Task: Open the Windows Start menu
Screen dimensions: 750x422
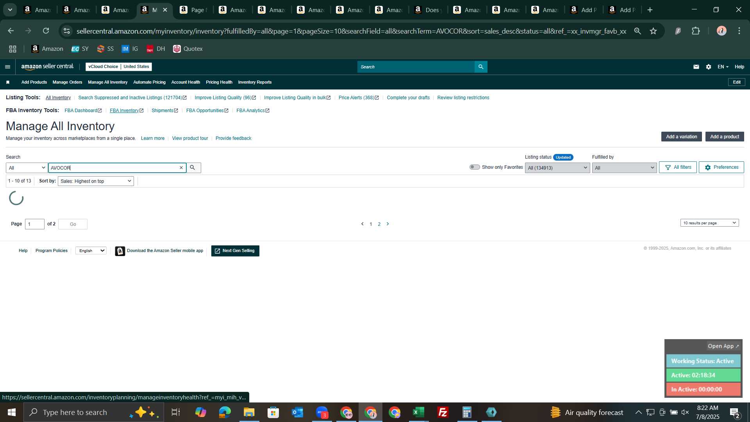Action: (11, 412)
